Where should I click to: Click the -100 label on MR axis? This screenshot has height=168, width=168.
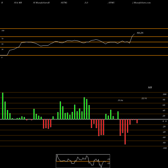[165, 148]
